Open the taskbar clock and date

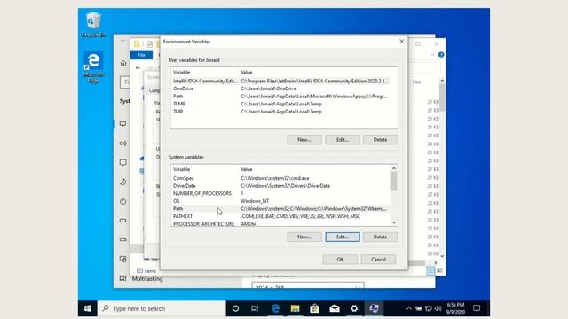pyautogui.click(x=455, y=308)
